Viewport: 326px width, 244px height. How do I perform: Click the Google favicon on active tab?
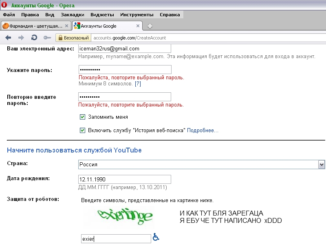[x=77, y=26]
